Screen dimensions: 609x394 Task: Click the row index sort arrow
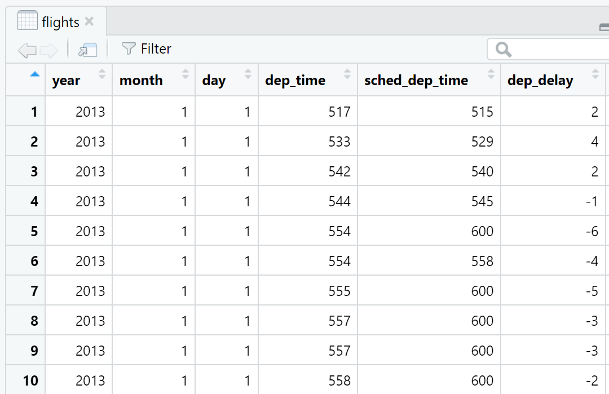tap(35, 74)
